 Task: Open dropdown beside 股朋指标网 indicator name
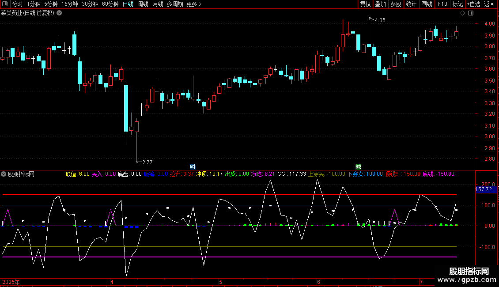click(4, 174)
